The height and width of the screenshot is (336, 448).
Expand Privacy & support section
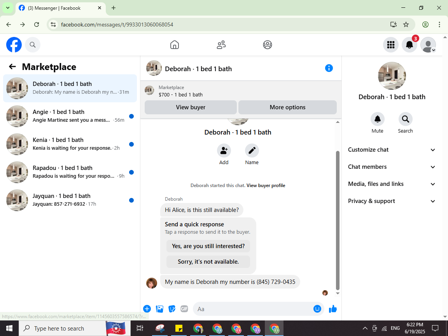click(x=392, y=201)
